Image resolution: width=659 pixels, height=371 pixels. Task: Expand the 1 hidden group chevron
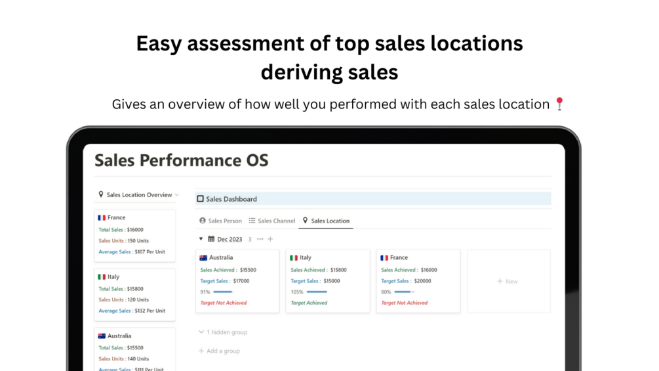click(201, 332)
